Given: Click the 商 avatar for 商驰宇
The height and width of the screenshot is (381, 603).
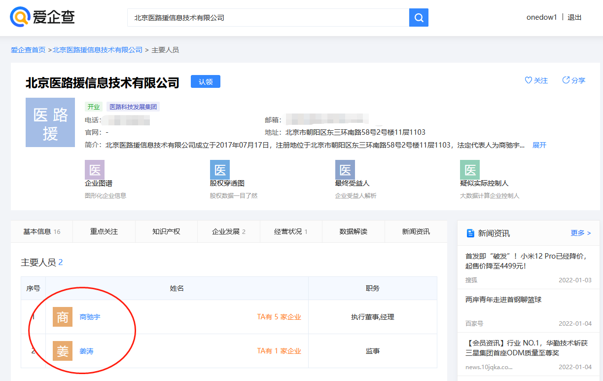Looking at the screenshot, I should [63, 317].
